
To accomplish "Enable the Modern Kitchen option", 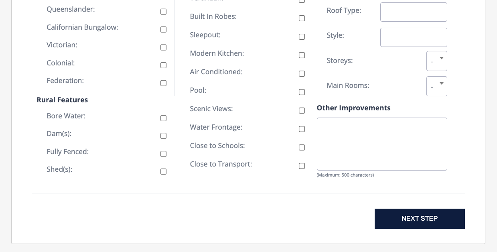I will (302, 55).
